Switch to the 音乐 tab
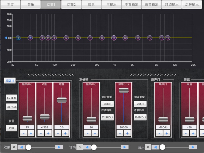204x153 pixels. point(31,5)
